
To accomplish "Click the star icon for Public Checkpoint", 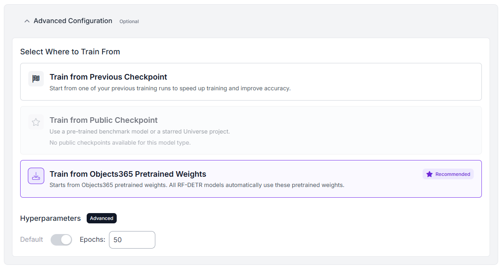I will [36, 122].
